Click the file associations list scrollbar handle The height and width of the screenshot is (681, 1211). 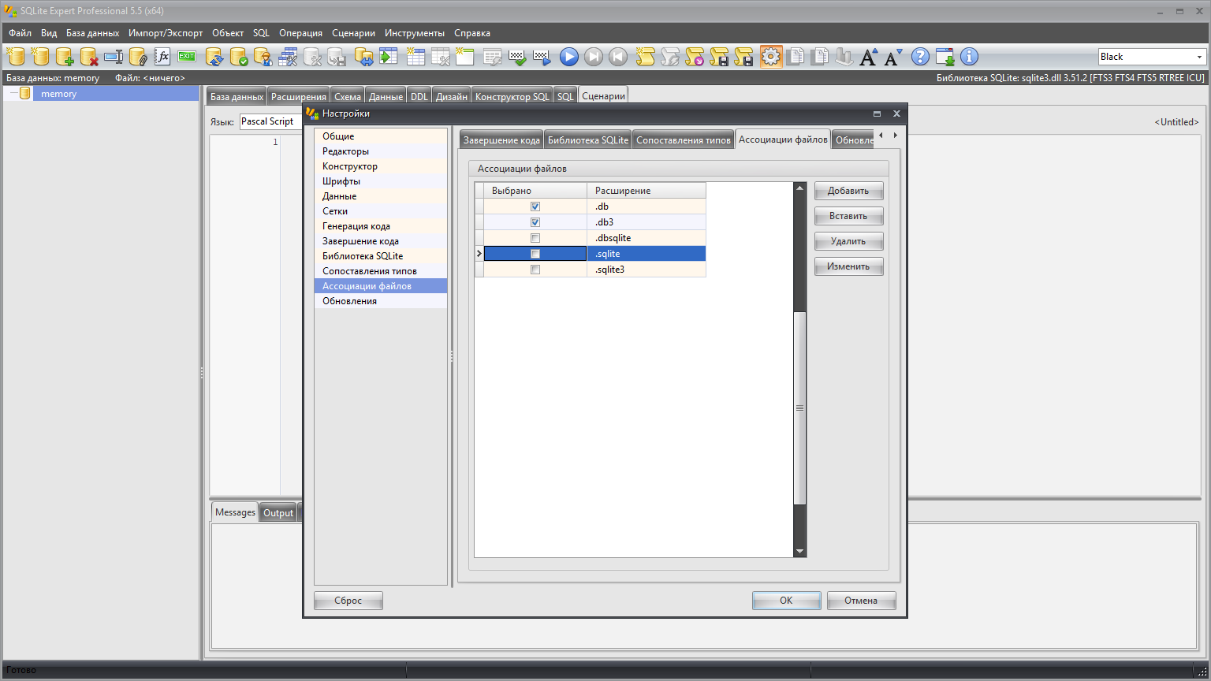tap(799, 407)
